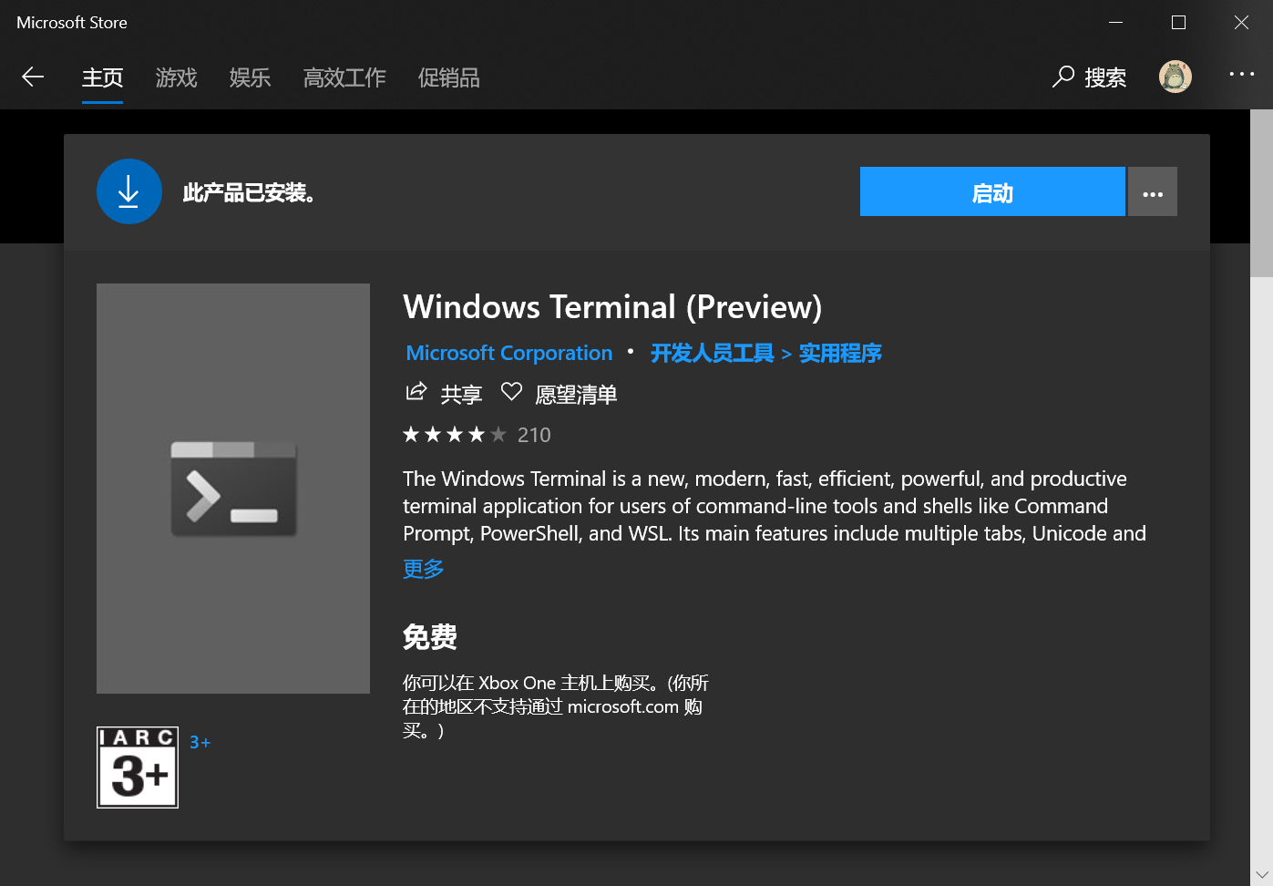The image size is (1273, 886).
Task: Open 开发人员工具 > 实用程序 category link
Action: 766,353
